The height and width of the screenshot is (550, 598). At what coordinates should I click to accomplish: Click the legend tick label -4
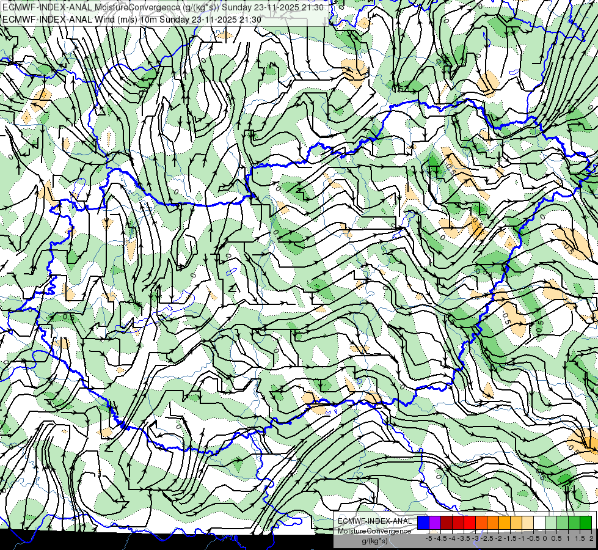click(452, 538)
